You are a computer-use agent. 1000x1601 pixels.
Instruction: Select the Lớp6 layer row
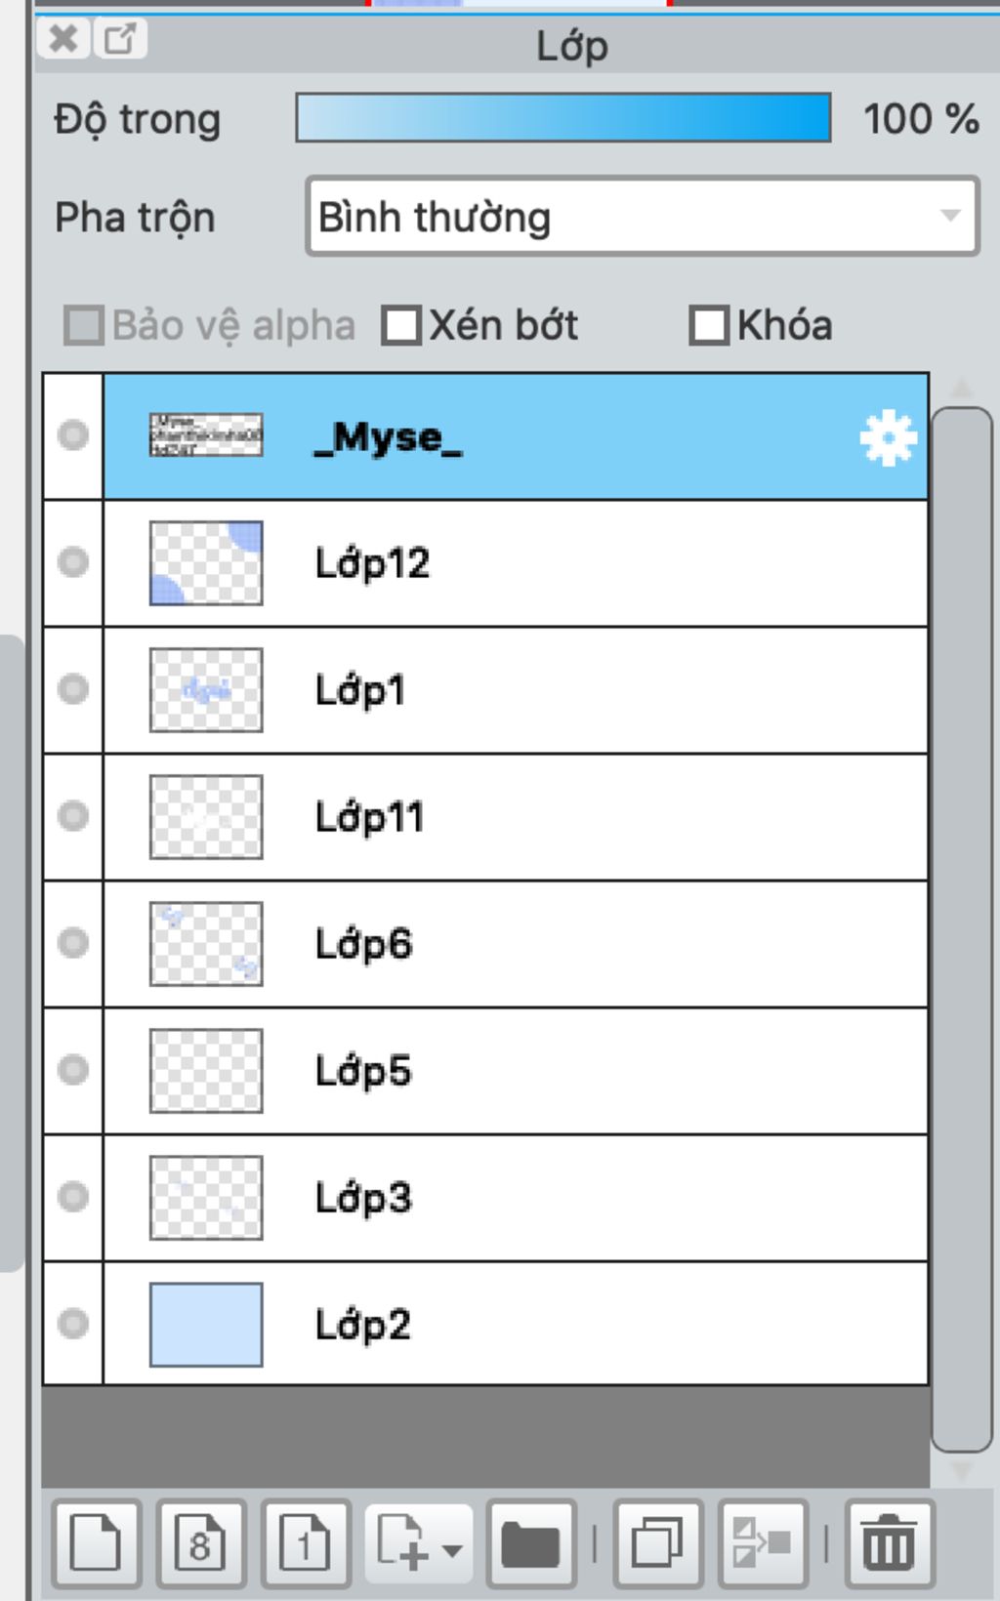pos(586,944)
